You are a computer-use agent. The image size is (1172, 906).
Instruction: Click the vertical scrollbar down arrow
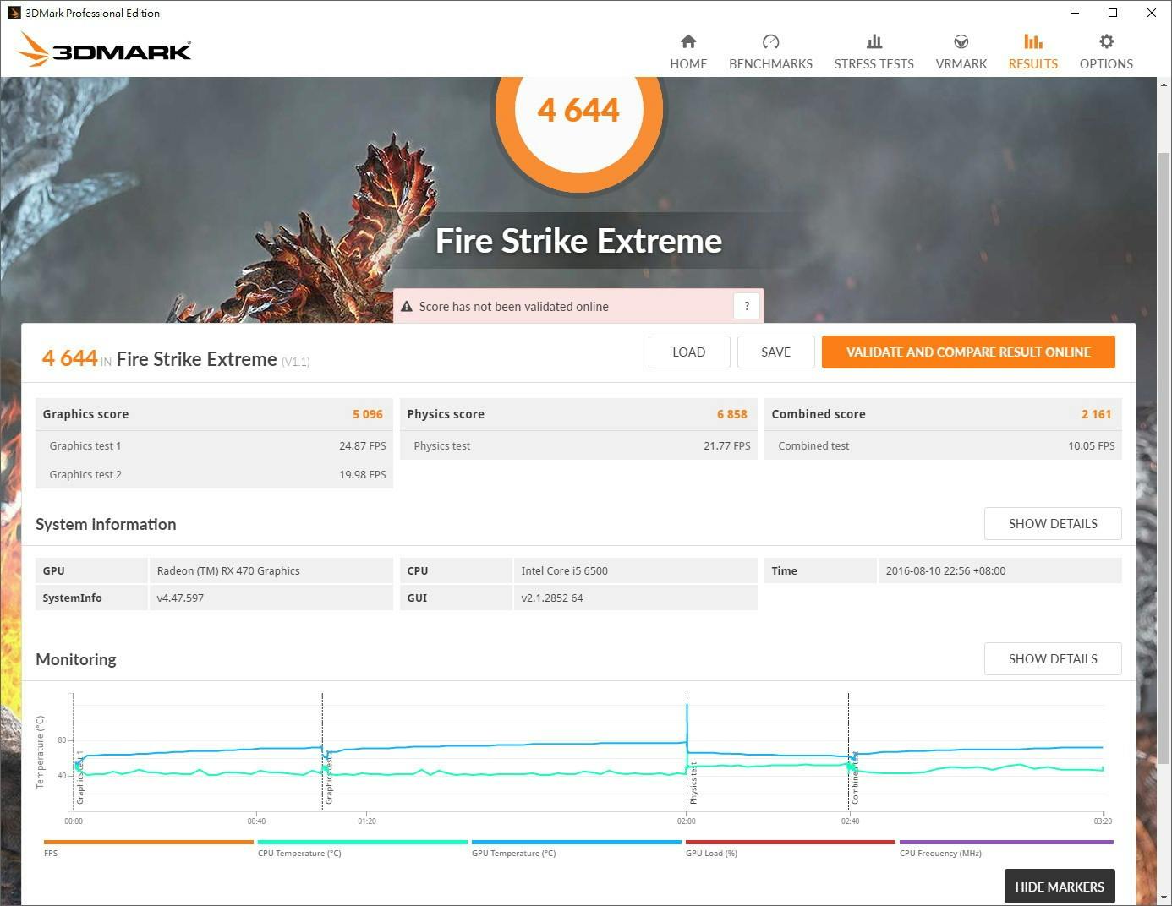click(1164, 898)
